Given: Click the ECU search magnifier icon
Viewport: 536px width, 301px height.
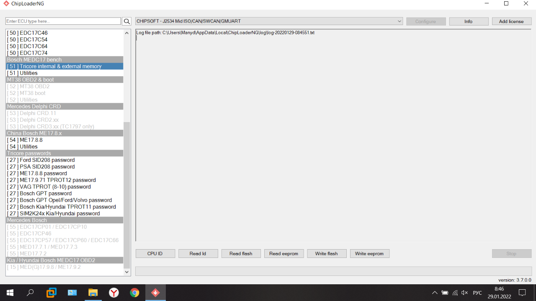Looking at the screenshot, I should [x=126, y=21].
